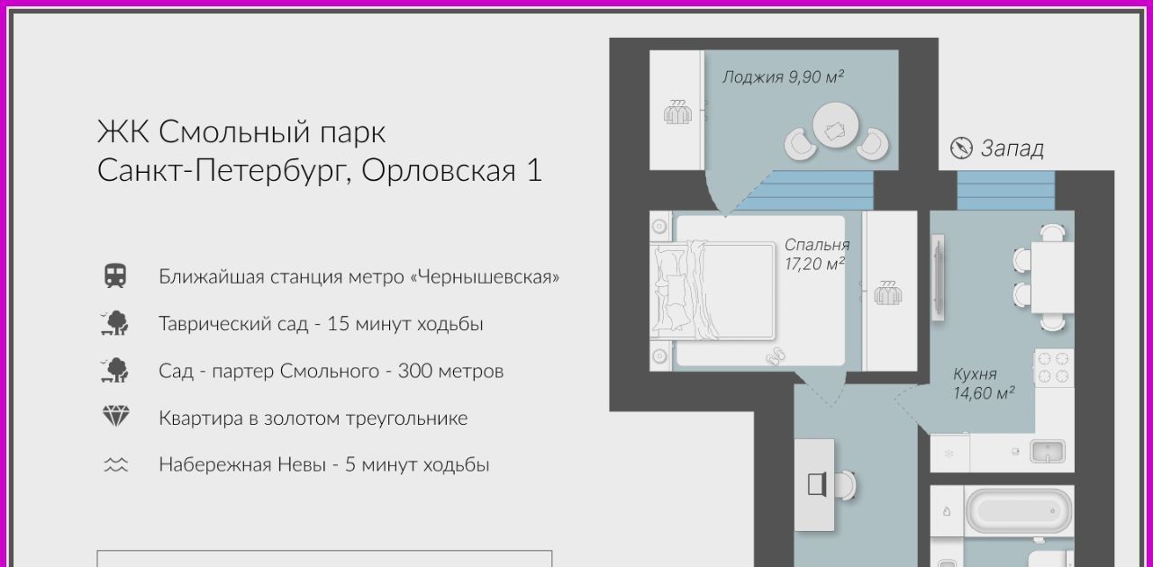Click the round table on the loggia
The height and width of the screenshot is (567, 1153).
click(x=836, y=127)
